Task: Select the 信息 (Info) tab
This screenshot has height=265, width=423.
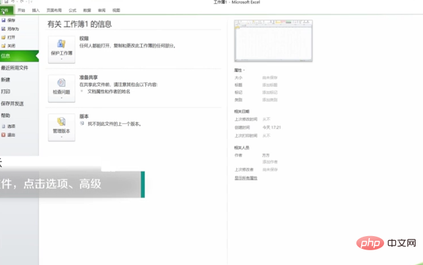Action: tap(20, 56)
